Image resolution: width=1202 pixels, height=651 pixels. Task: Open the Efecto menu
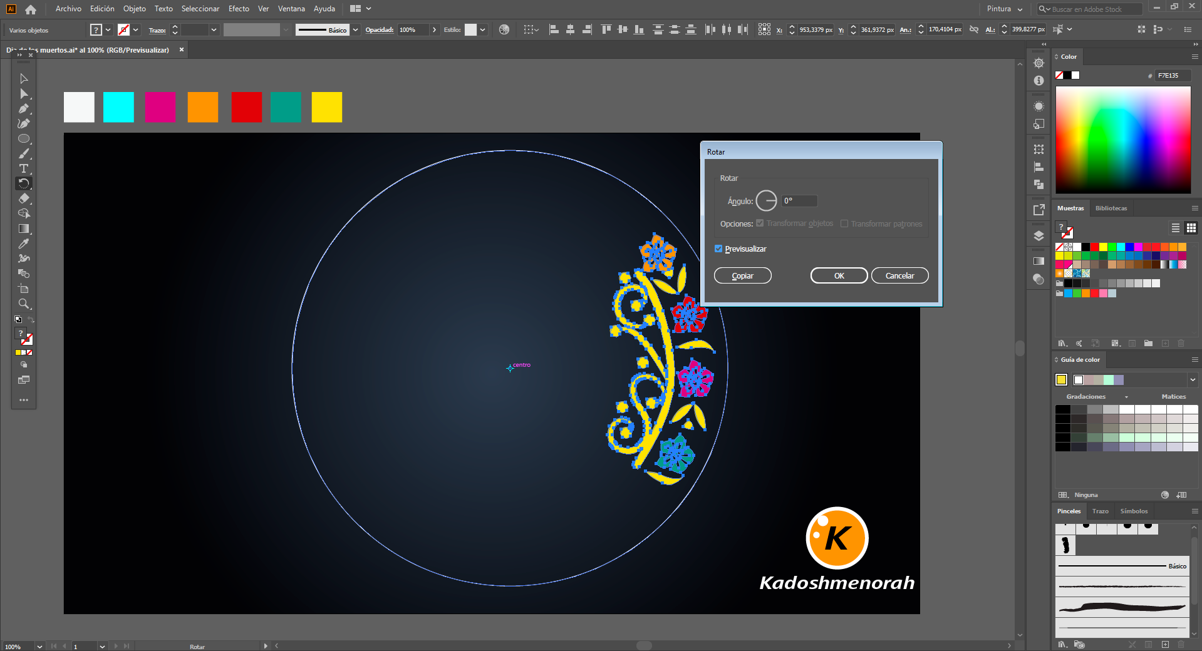coord(239,9)
